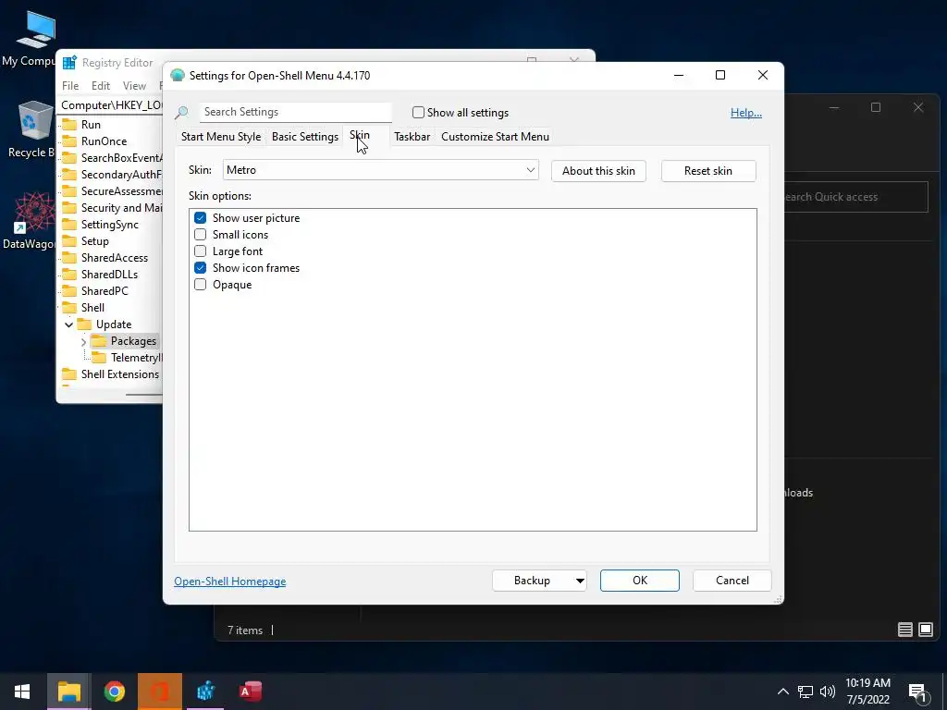Screen dimensions: 947x710
Task: Click the Search Settings input field
Action: [295, 112]
